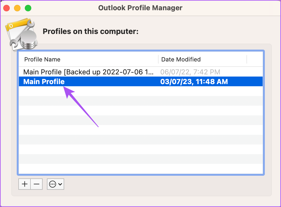This screenshot has height=207, width=281.
Task: Click the Outlook Profile Manager title text
Action: tap(140, 8)
